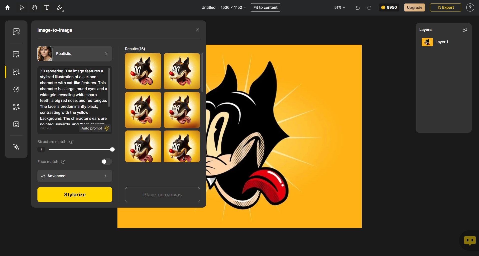This screenshot has width=479, height=256.
Task: Close the Image-to-Image panel
Action: [197, 30]
